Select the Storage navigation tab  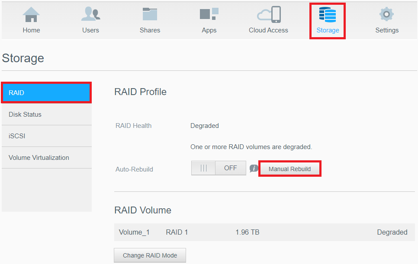328,19
